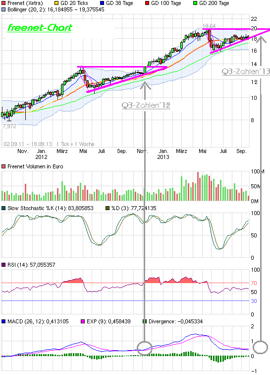The width and height of the screenshot is (270, 375).
Task: Click the 'Jan. 2012' axis label
Action: (42, 154)
